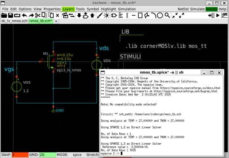Select the polygon drawing tool
Viewport: 229px width, 158px height.
147,15
